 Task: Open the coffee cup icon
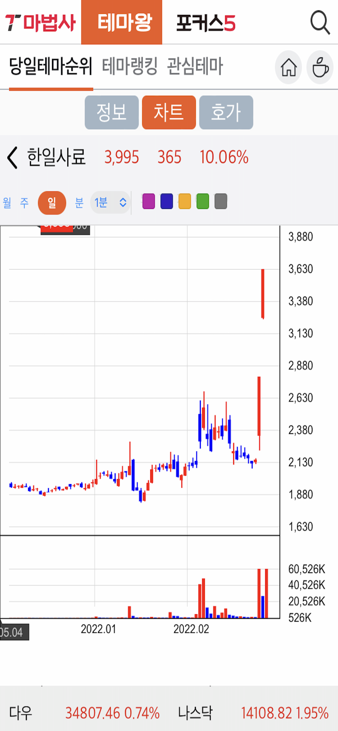320,67
